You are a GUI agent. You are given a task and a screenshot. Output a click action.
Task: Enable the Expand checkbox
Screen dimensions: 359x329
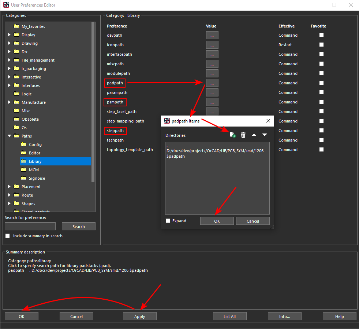(x=168, y=221)
